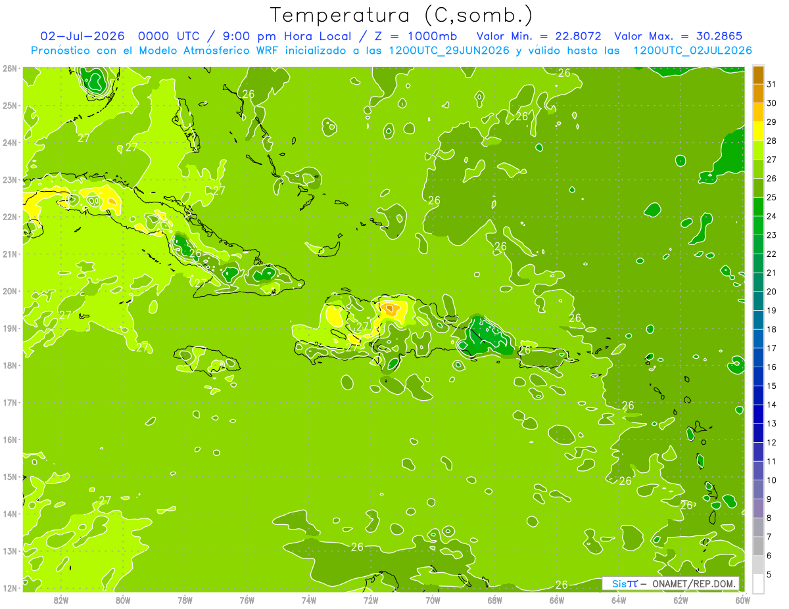Screen dimensions: 789x609
Task: Select the green swatch between 24 and 25
Action: pyautogui.click(x=758, y=207)
